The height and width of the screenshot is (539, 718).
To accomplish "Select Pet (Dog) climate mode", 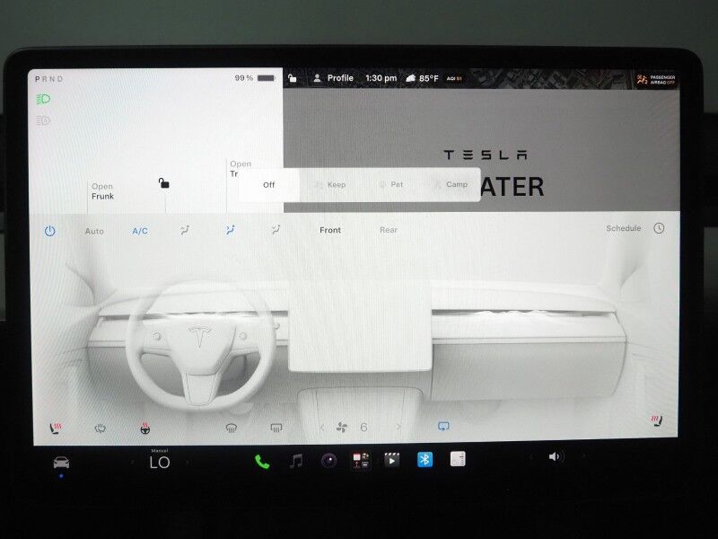I will pyautogui.click(x=391, y=185).
